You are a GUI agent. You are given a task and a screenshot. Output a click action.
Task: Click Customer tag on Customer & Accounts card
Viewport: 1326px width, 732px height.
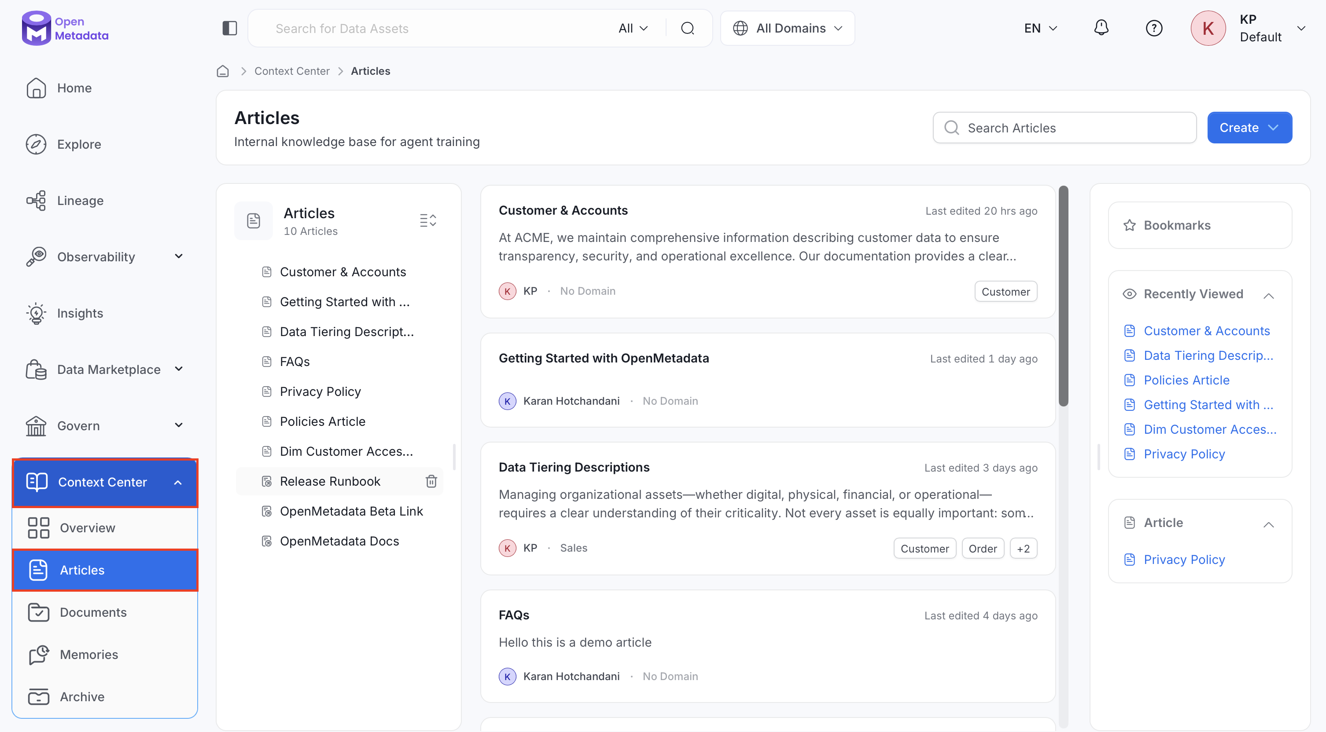1006,291
